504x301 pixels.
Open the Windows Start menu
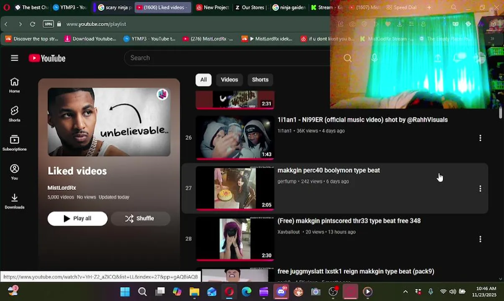click(125, 292)
